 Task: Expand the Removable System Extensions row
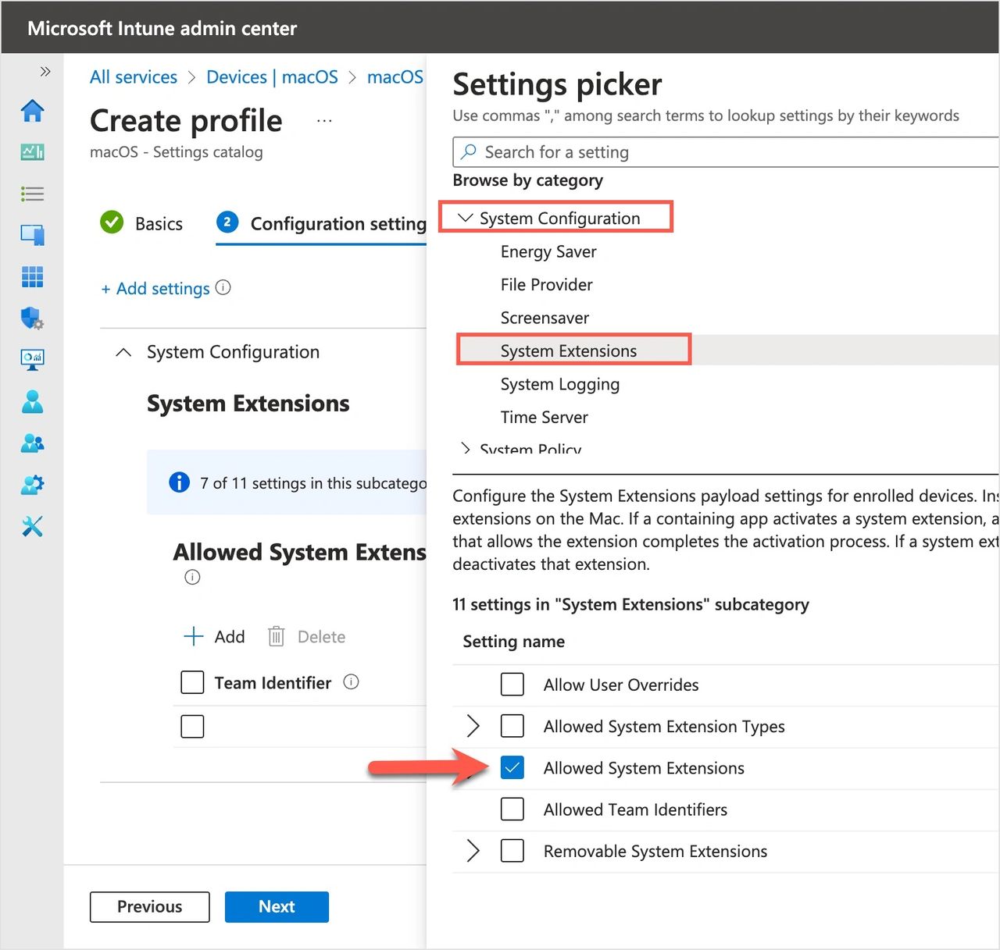coord(473,851)
